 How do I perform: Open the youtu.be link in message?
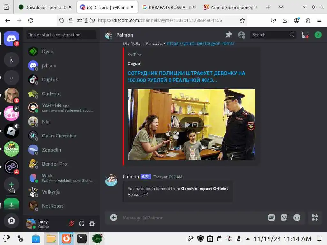point(200,43)
